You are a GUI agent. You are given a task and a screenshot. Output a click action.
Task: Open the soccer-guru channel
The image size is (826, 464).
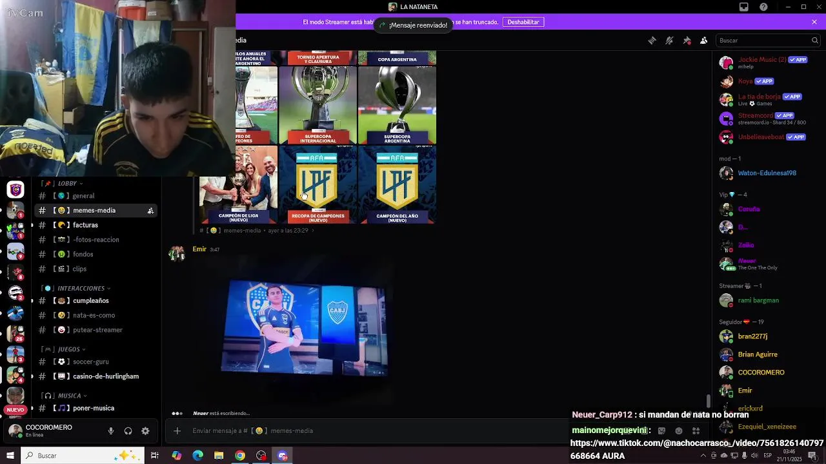pyautogui.click(x=97, y=362)
